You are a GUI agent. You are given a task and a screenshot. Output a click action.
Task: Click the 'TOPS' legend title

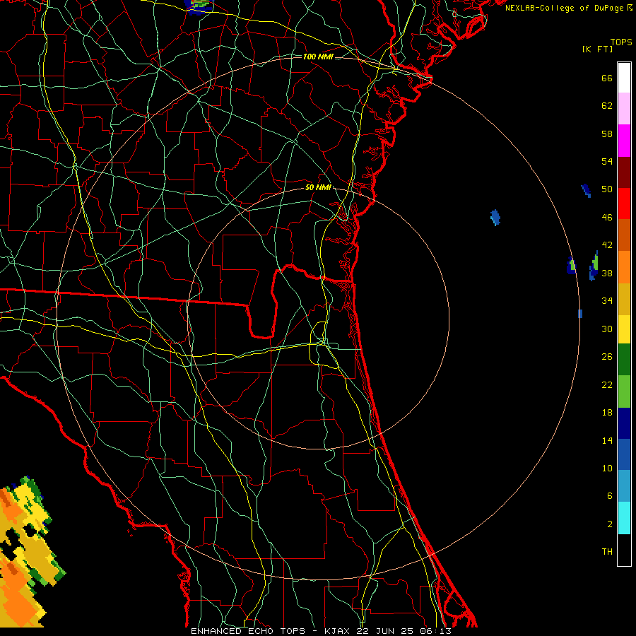point(621,42)
